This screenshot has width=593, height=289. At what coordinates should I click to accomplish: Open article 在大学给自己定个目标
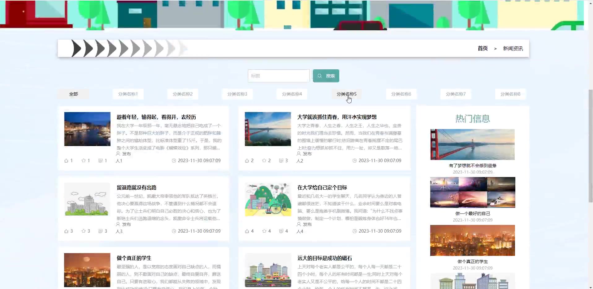click(x=322, y=188)
